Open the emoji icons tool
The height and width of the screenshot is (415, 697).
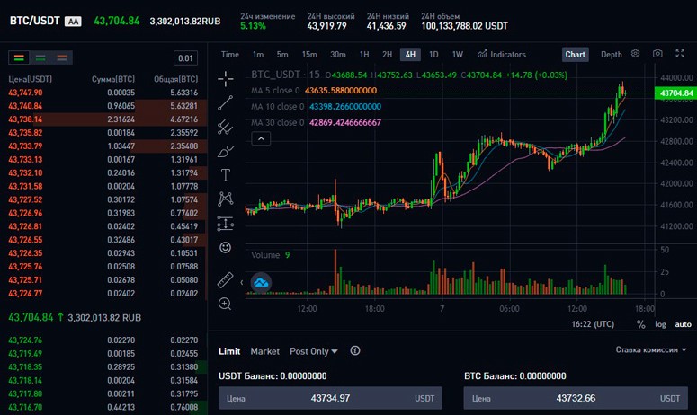(226, 247)
